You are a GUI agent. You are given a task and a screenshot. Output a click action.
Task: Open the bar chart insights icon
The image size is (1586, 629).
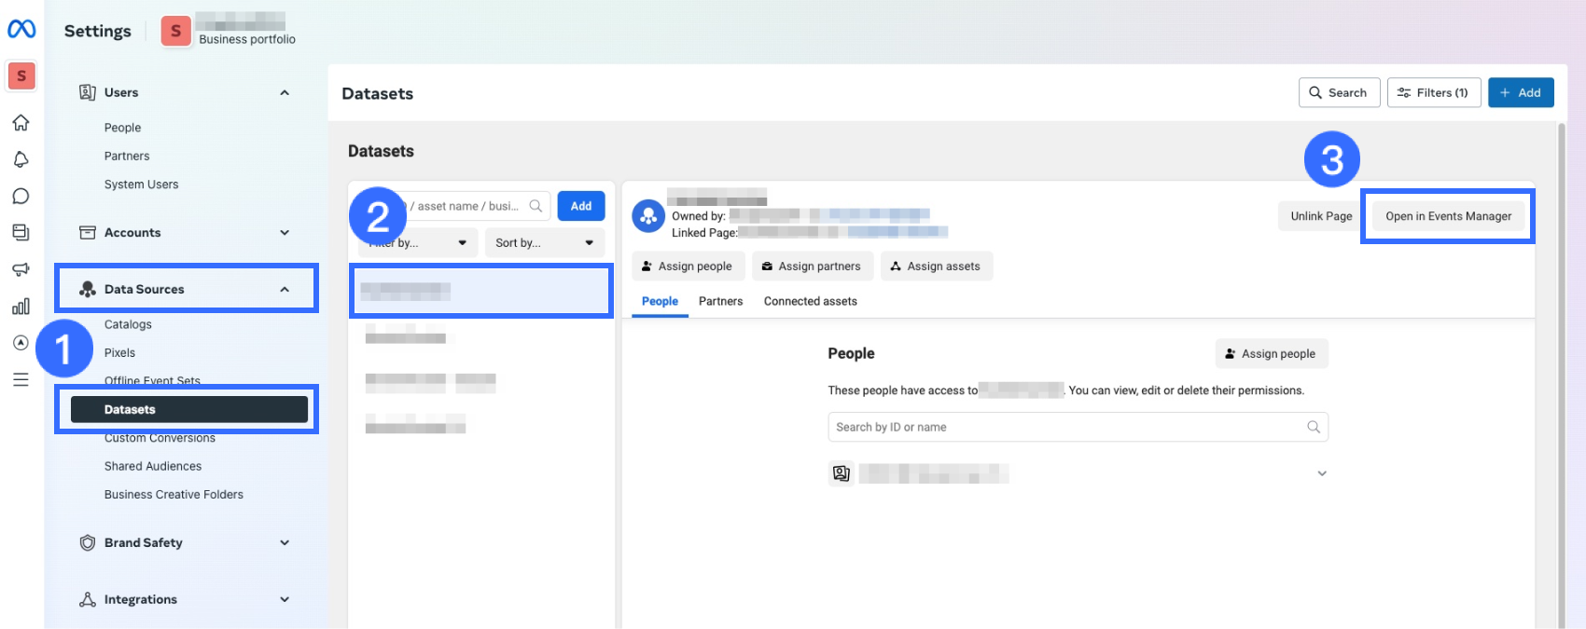(x=21, y=306)
